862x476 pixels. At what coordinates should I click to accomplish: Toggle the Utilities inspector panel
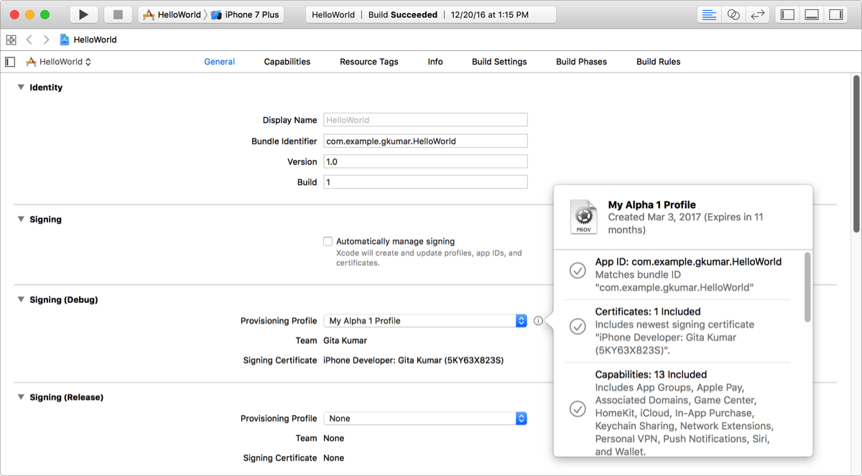835,14
